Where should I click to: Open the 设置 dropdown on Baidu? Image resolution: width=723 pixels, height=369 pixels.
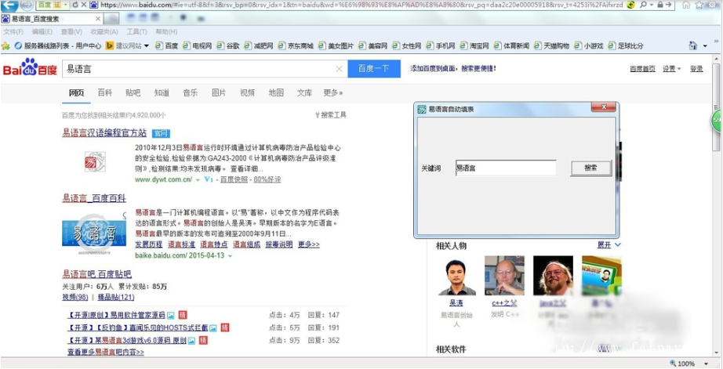[671, 69]
